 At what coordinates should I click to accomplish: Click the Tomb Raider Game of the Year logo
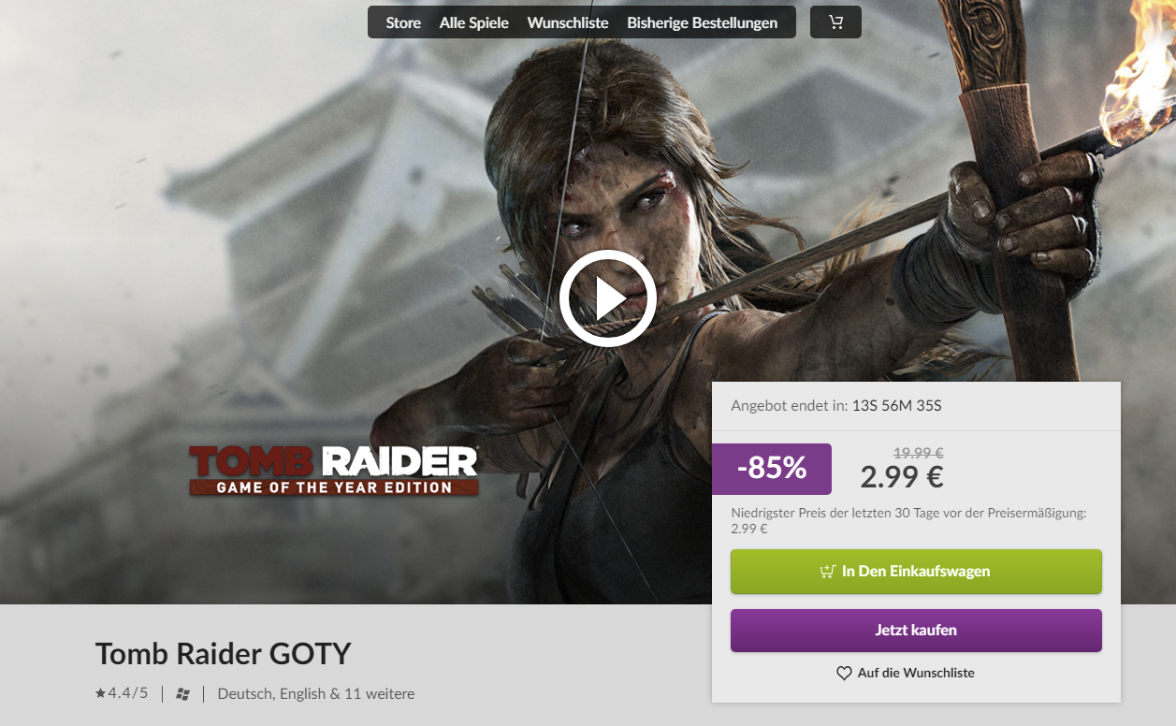pyautogui.click(x=334, y=470)
